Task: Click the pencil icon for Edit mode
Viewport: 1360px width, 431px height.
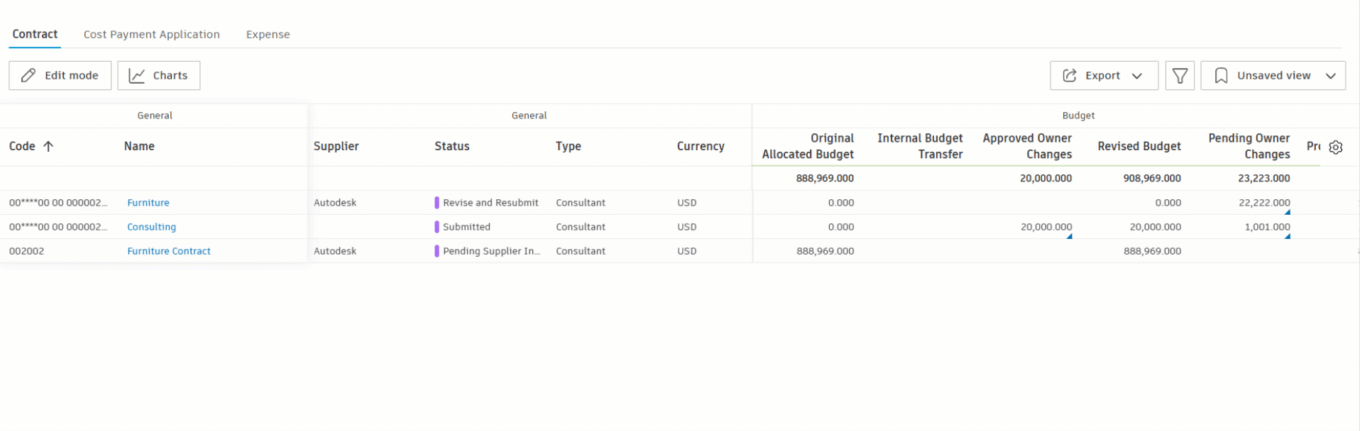Action: tap(28, 76)
